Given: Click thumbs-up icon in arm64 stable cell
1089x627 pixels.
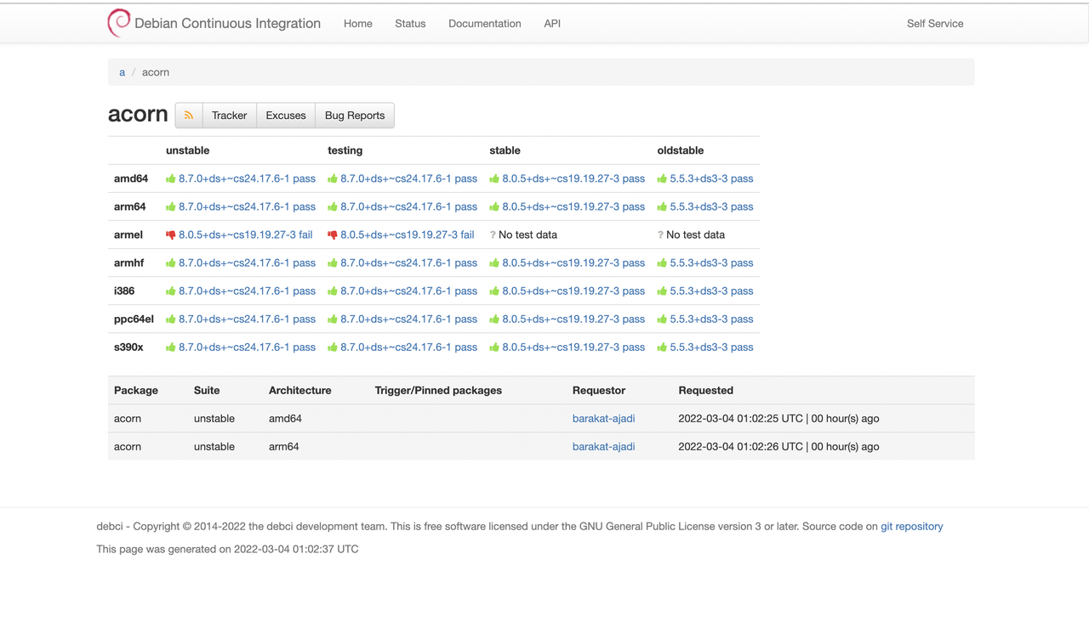Looking at the screenshot, I should (x=494, y=206).
